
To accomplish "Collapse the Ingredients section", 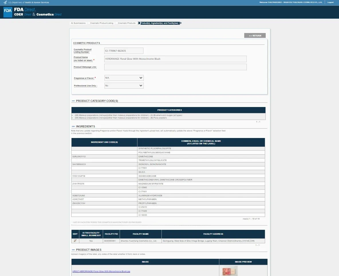I will tap(73, 127).
